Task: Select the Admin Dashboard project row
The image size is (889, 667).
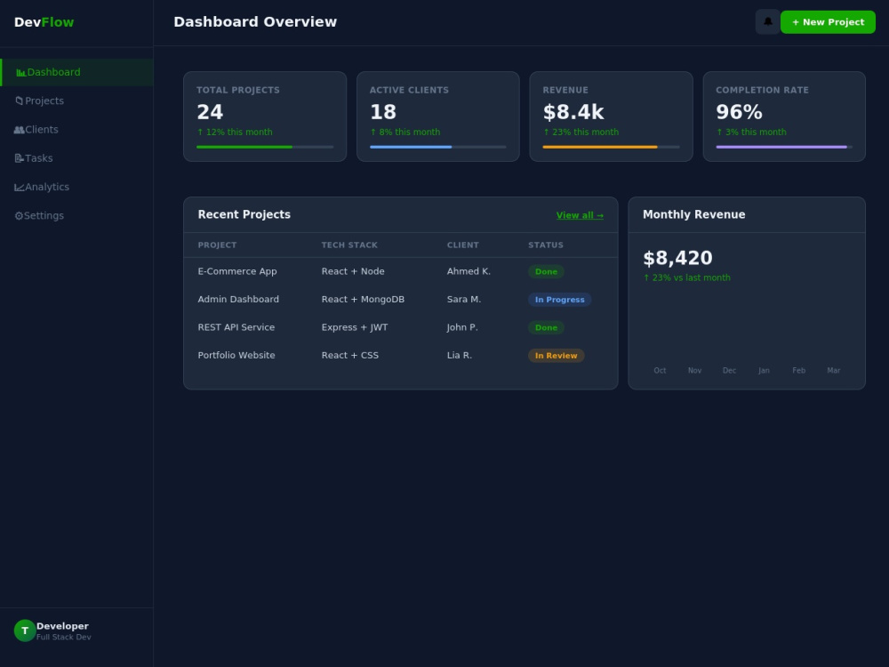Action: coord(401,300)
